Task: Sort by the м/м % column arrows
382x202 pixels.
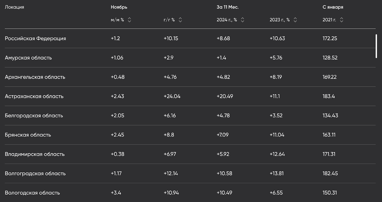Action: tap(129, 20)
